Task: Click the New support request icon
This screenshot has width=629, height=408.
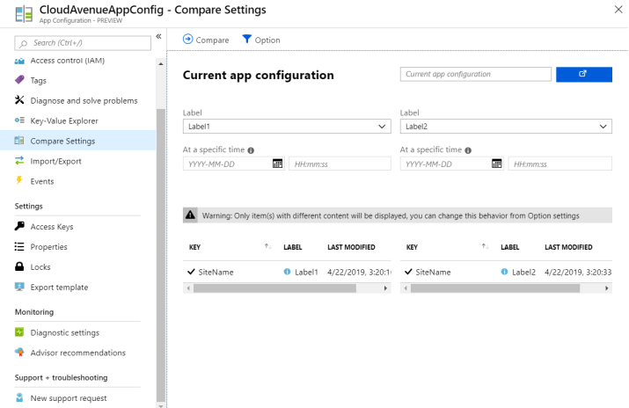Action: click(x=19, y=397)
